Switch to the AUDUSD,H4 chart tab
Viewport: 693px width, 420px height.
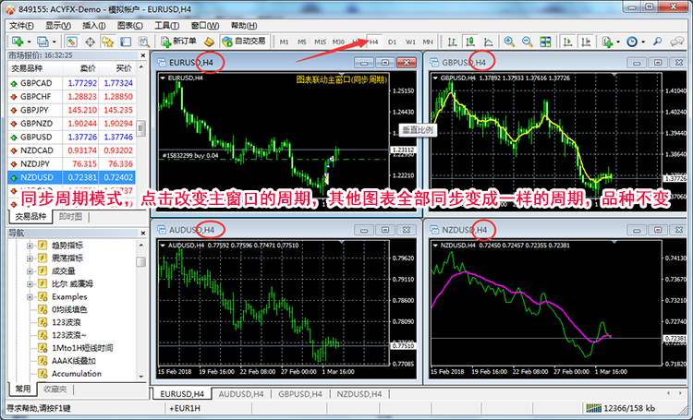(x=241, y=394)
